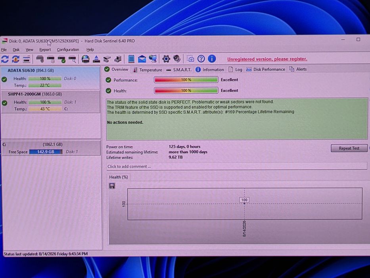This screenshot has width=370, height=278.
Task: Open the Report menu
Action: coord(45,50)
